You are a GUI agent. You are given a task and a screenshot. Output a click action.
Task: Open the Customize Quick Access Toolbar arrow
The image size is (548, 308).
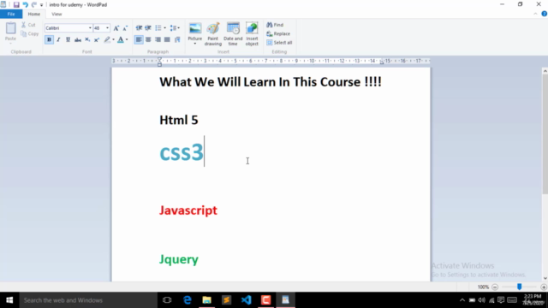pos(41,5)
